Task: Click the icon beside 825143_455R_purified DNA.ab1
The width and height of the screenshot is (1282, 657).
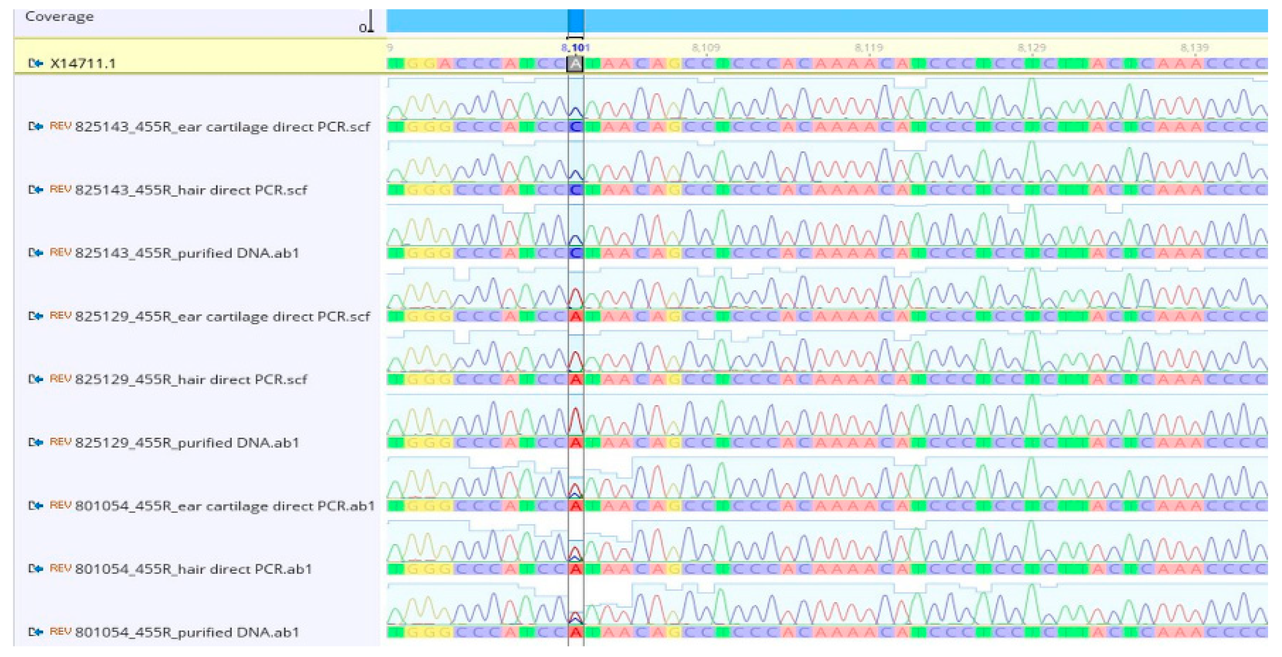Action: (x=36, y=253)
